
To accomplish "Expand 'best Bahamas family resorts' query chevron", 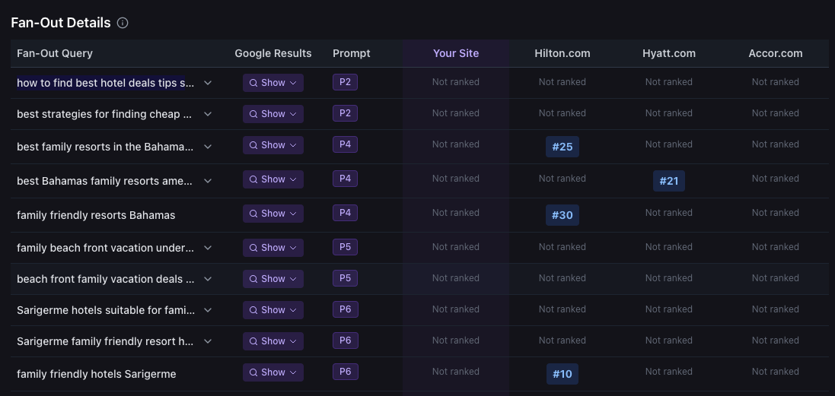I will (x=208, y=181).
